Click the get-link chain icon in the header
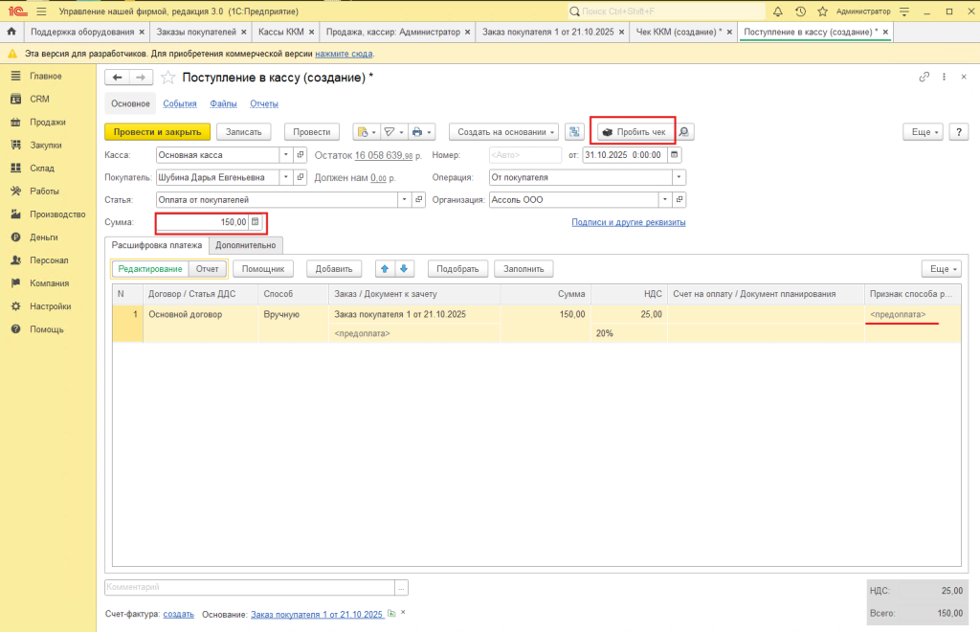This screenshot has width=980, height=632. (924, 77)
